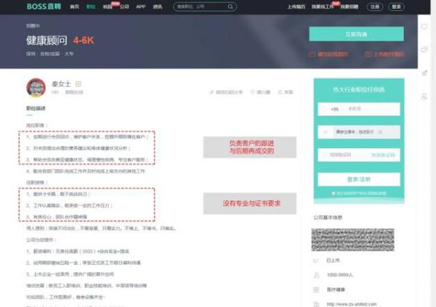
Task: Click the heart icon in the right sidebar
Action: click(x=424, y=27)
